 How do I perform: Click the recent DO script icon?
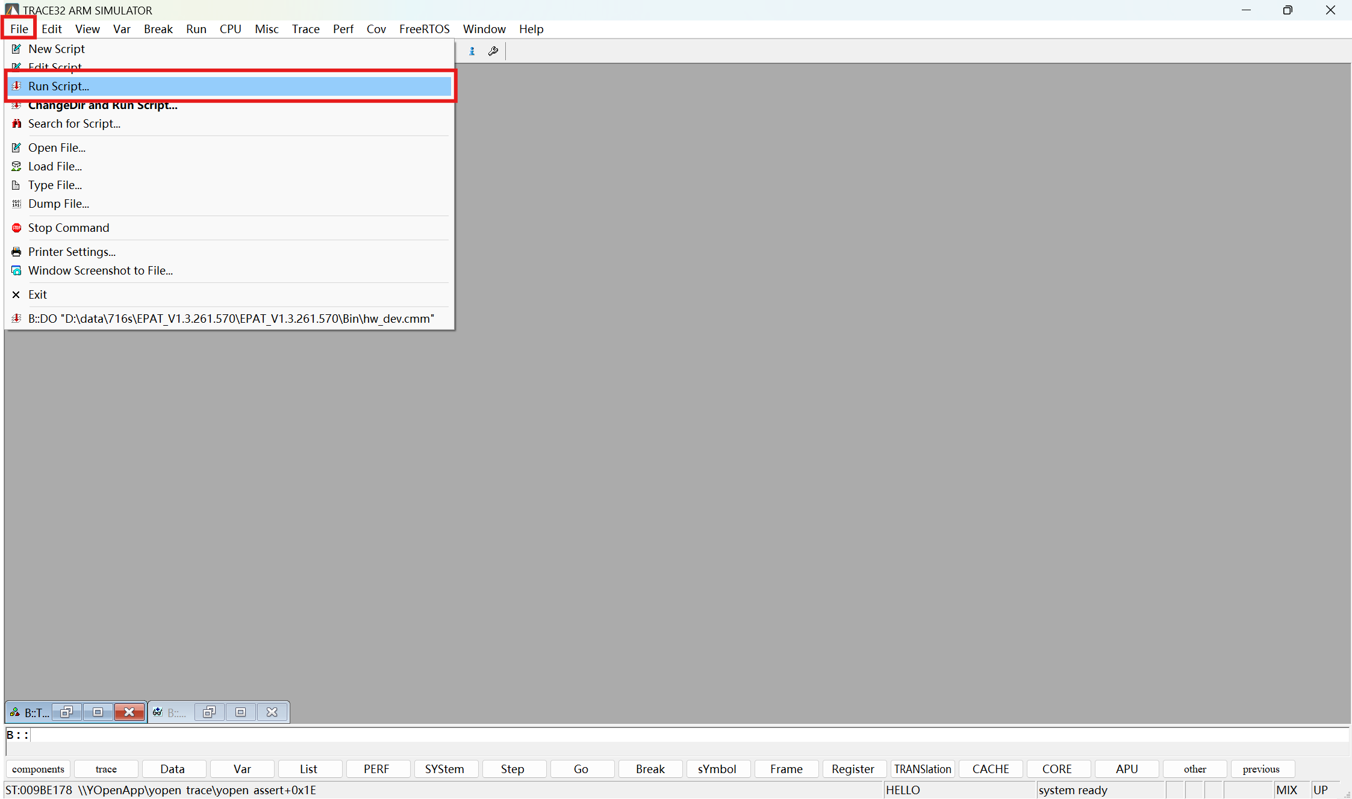(16, 319)
